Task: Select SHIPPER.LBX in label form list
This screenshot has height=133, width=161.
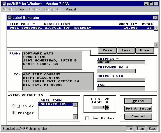Action: [55, 104]
